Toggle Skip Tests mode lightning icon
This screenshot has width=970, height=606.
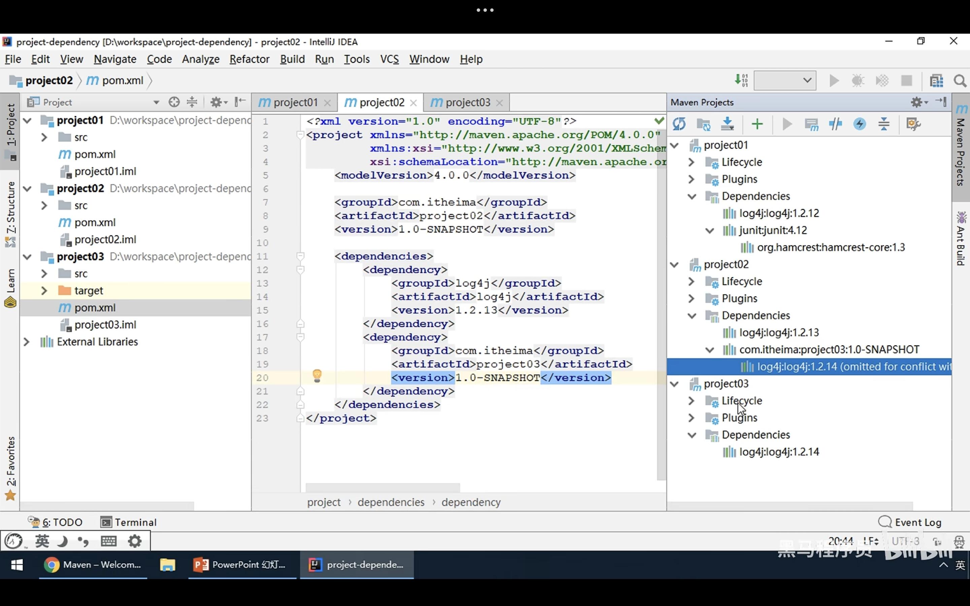coord(860,124)
